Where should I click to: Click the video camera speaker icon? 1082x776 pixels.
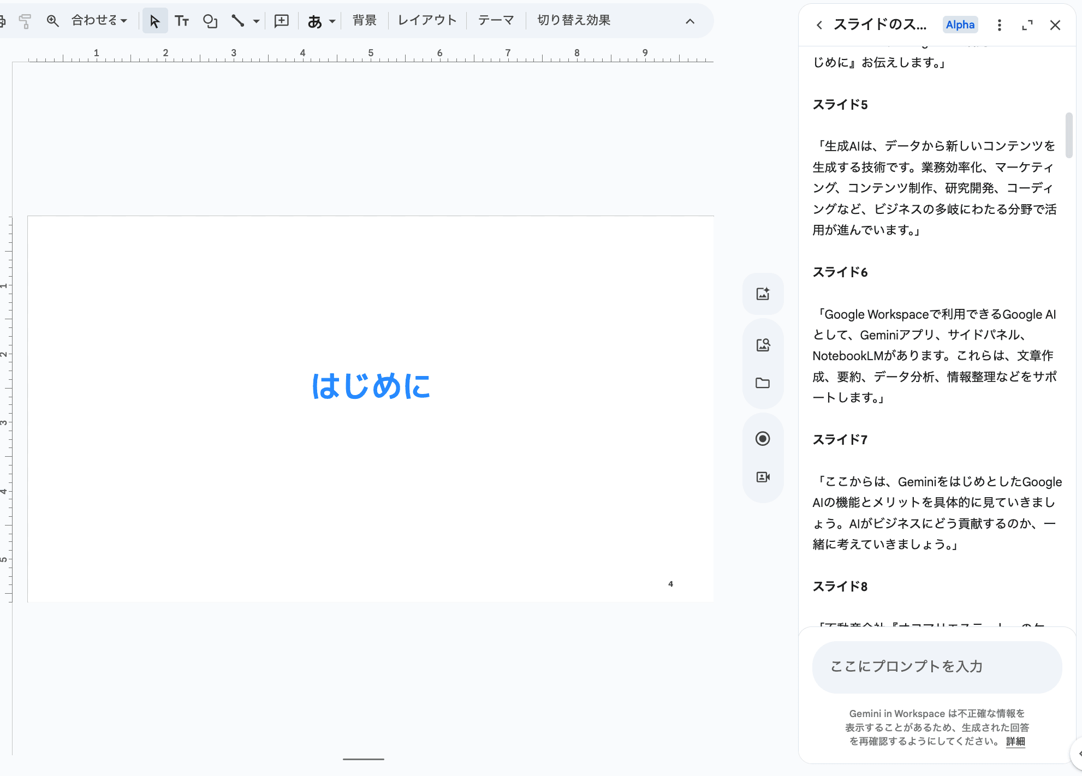(x=763, y=477)
